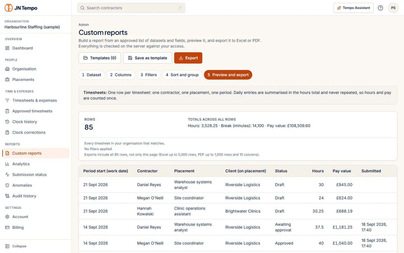Viewport: 404px width, 253px height.
Task: Click the Account gear icon
Action: (x=7, y=217)
